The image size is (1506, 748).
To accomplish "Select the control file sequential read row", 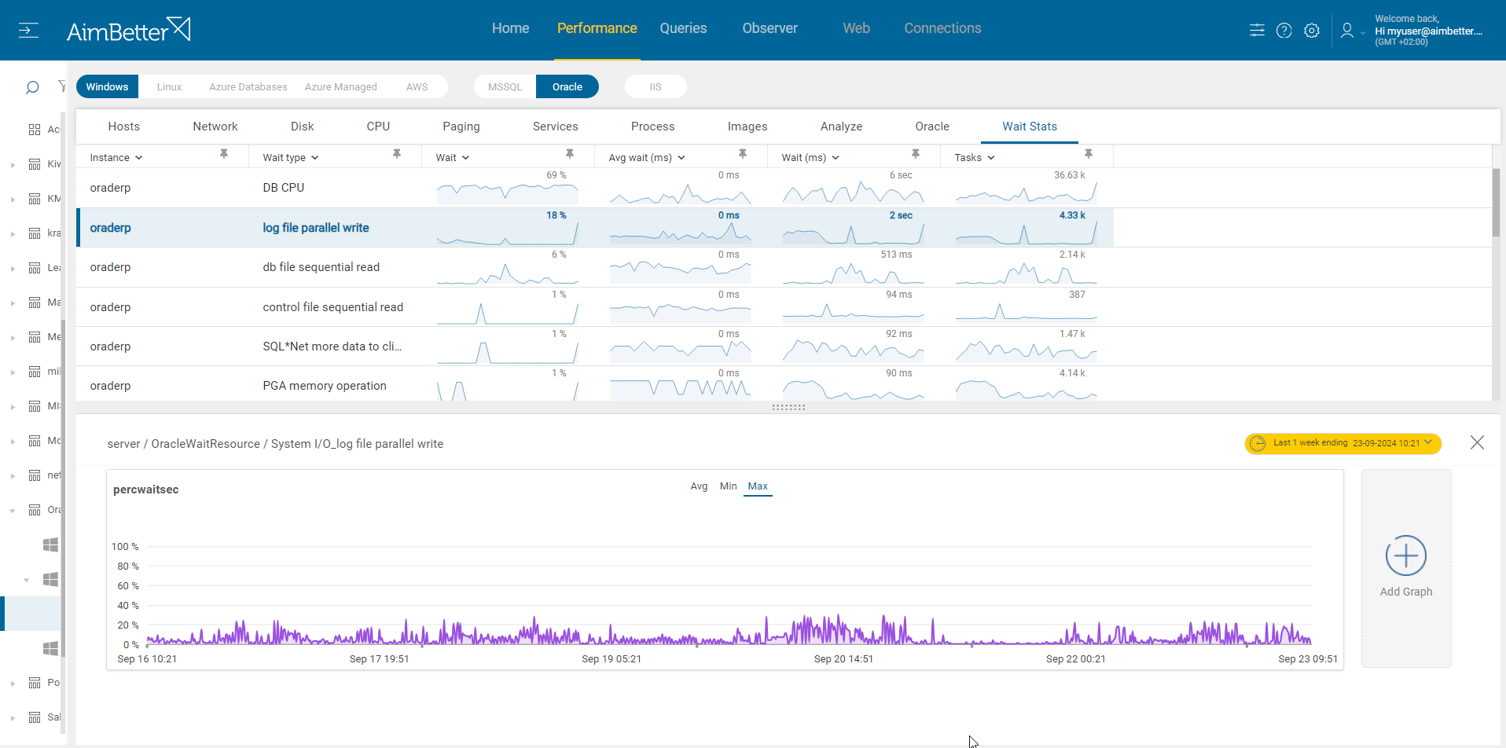I will pos(594,307).
